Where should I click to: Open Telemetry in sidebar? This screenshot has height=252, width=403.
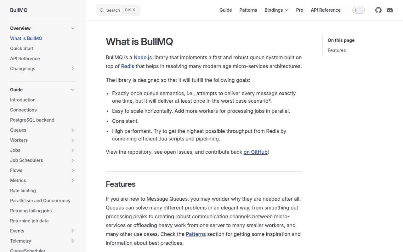[20, 241]
